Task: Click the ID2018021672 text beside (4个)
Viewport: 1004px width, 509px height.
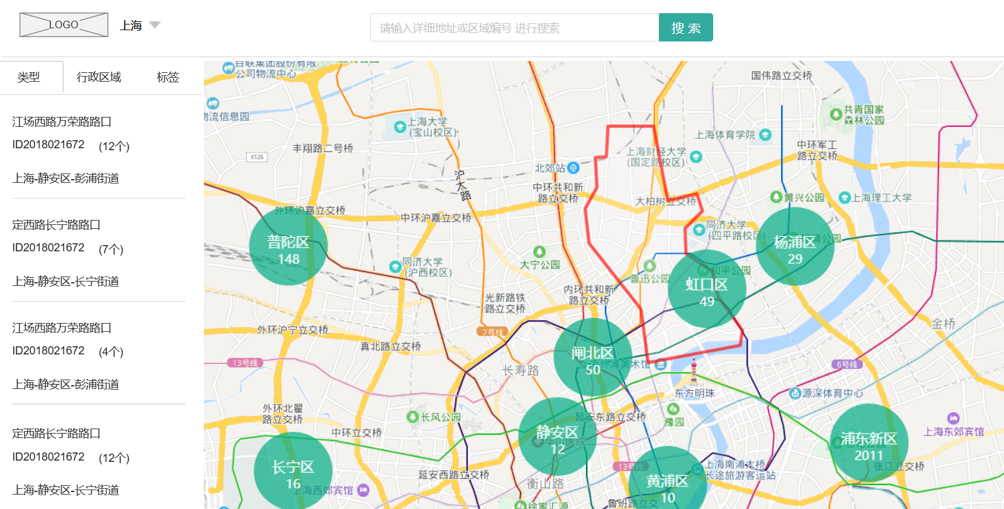Action: coord(48,351)
